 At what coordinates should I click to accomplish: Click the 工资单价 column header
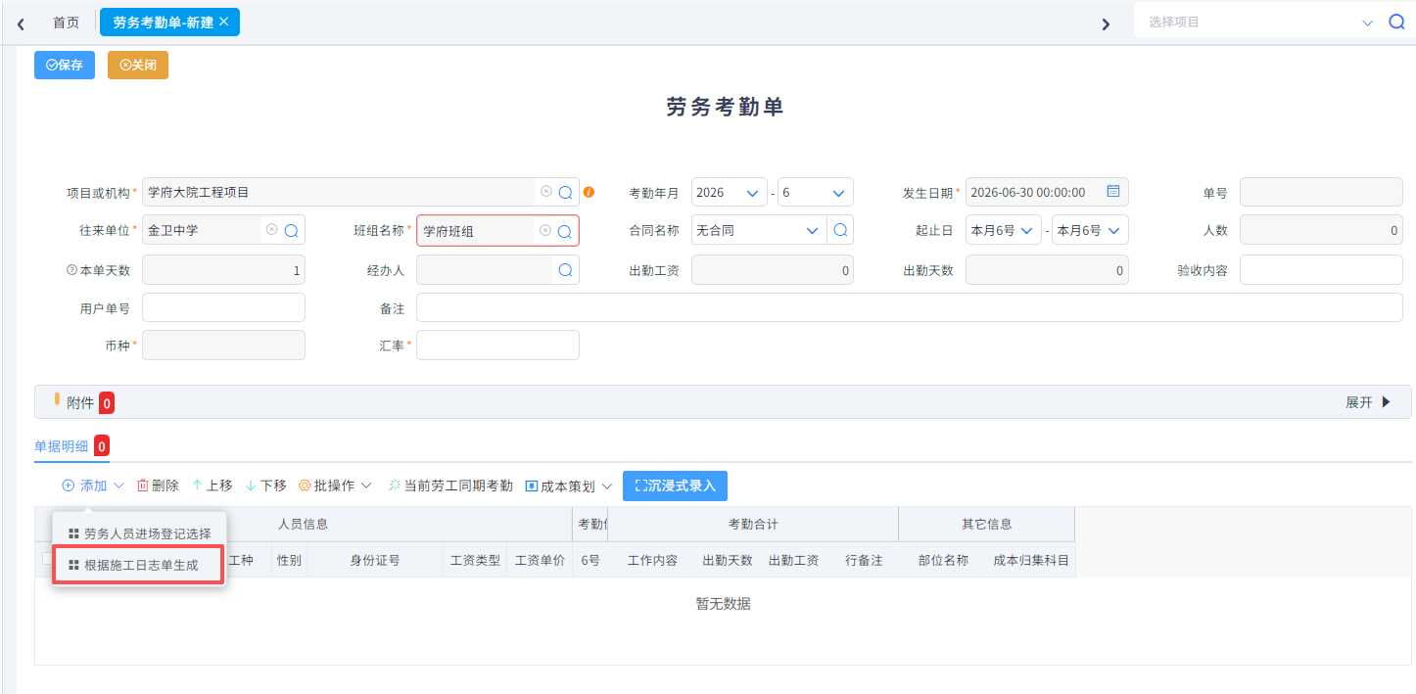click(540, 561)
